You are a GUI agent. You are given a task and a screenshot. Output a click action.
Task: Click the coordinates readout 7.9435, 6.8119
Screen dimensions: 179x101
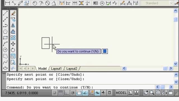(22, 93)
